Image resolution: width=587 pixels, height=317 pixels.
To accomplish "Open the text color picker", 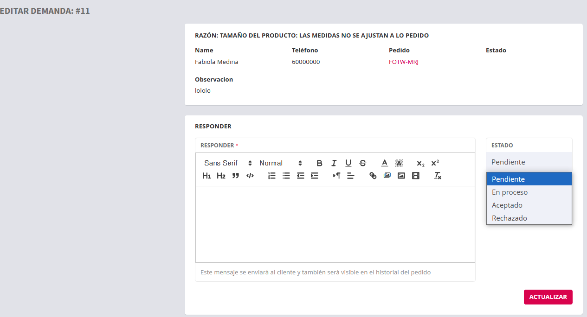I will coord(385,163).
